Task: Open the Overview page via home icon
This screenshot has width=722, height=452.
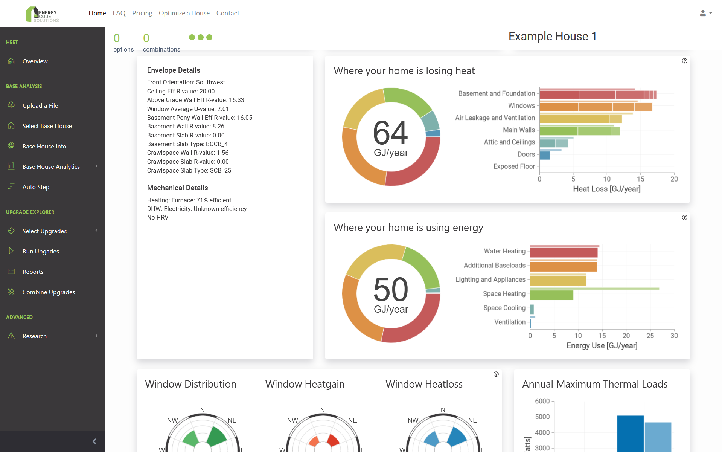Action: click(11, 61)
